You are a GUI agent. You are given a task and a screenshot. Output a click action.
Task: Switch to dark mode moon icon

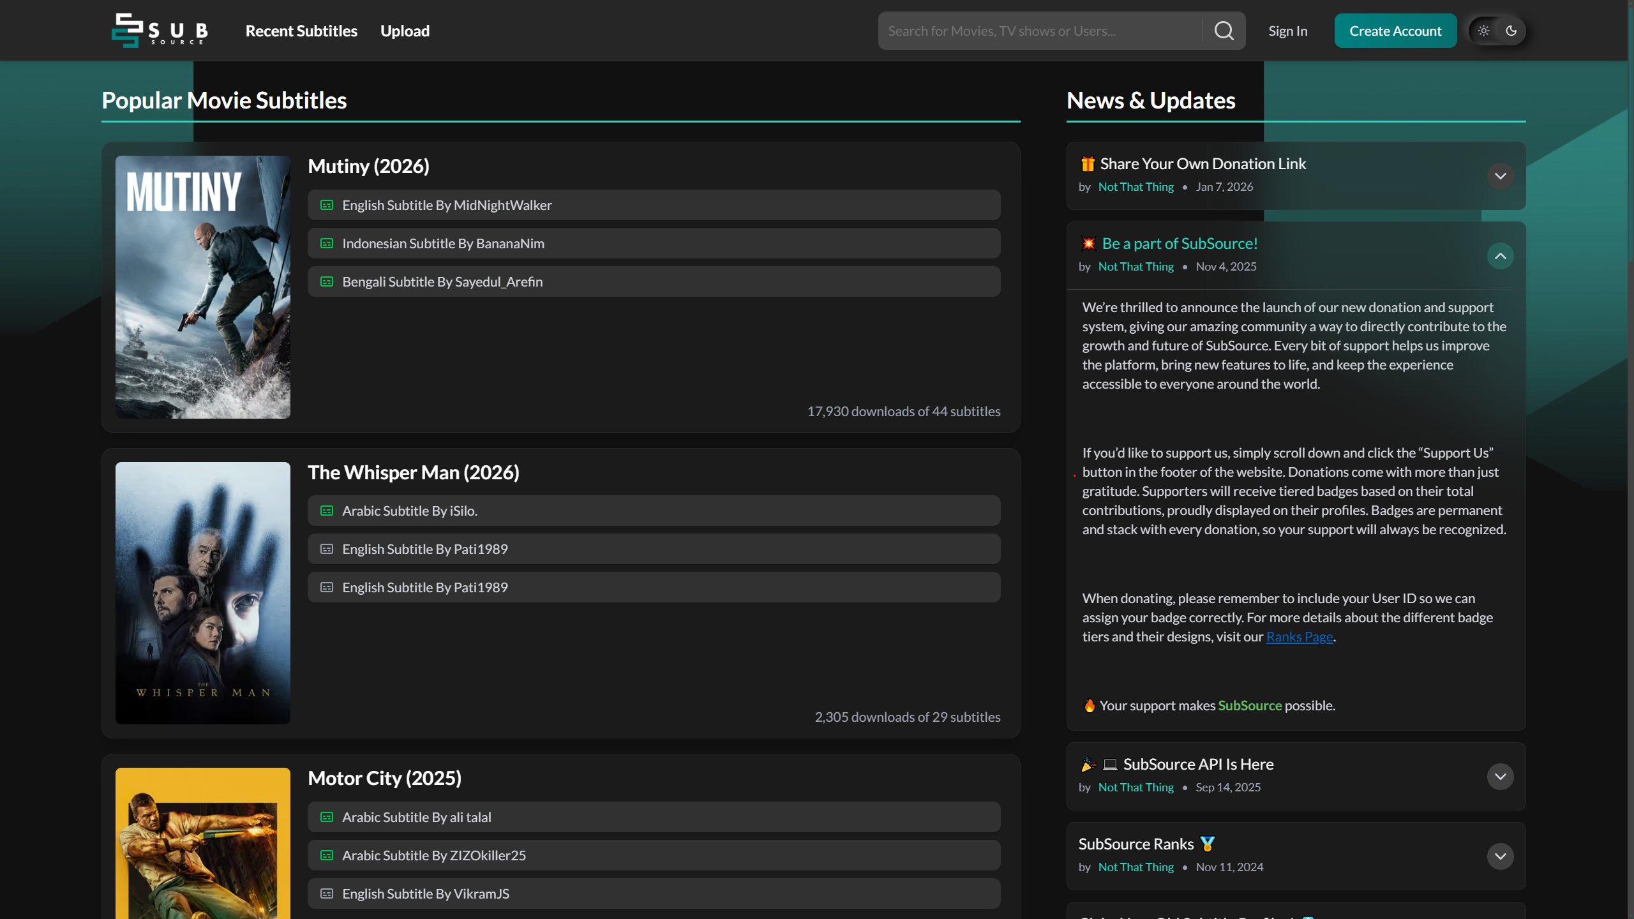click(x=1511, y=31)
